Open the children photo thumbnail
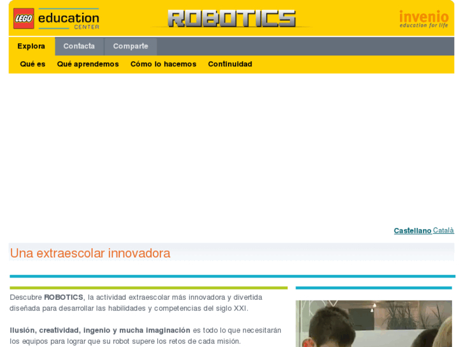This screenshot has width=463, height=347. 374,323
